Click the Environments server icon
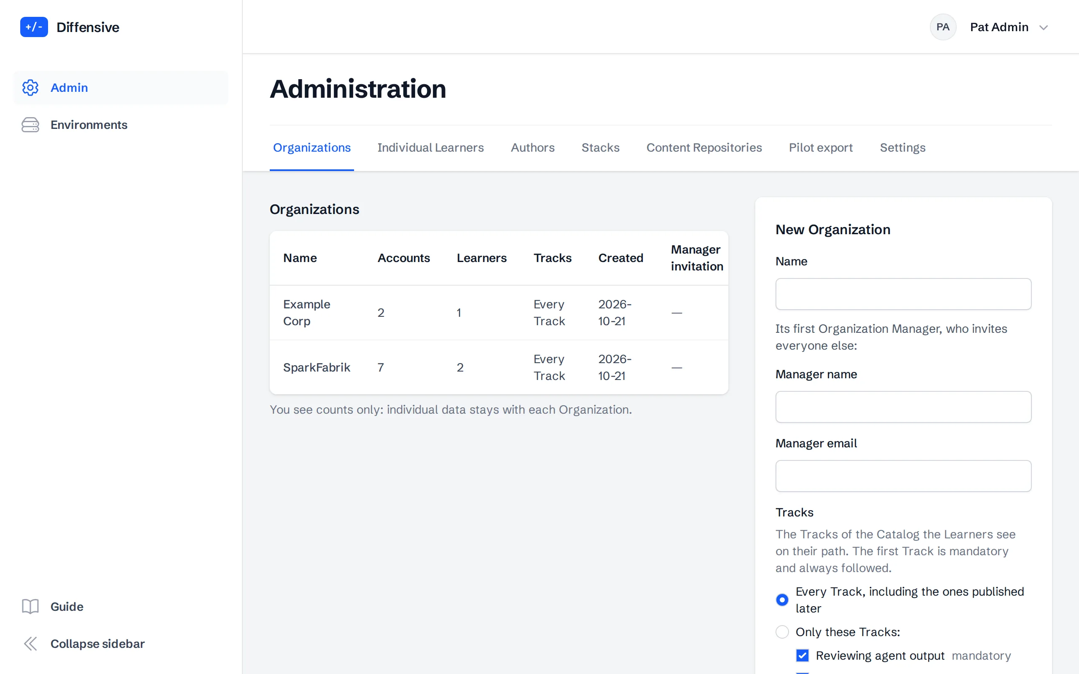 point(30,125)
